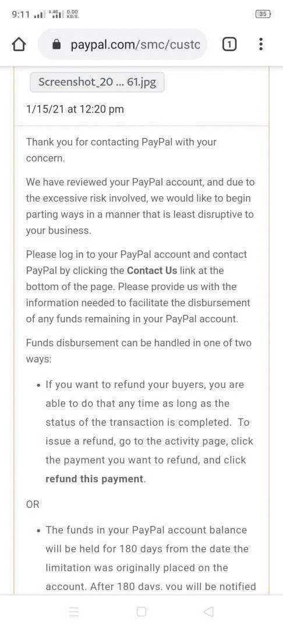Open the Screenshot_20 ... 61.jpg attachment
This screenshot has height=629, width=283.
(97, 82)
